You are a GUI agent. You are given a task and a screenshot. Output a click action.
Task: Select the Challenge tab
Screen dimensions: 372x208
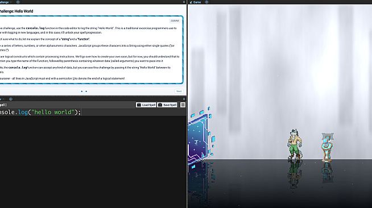click(5, 2)
